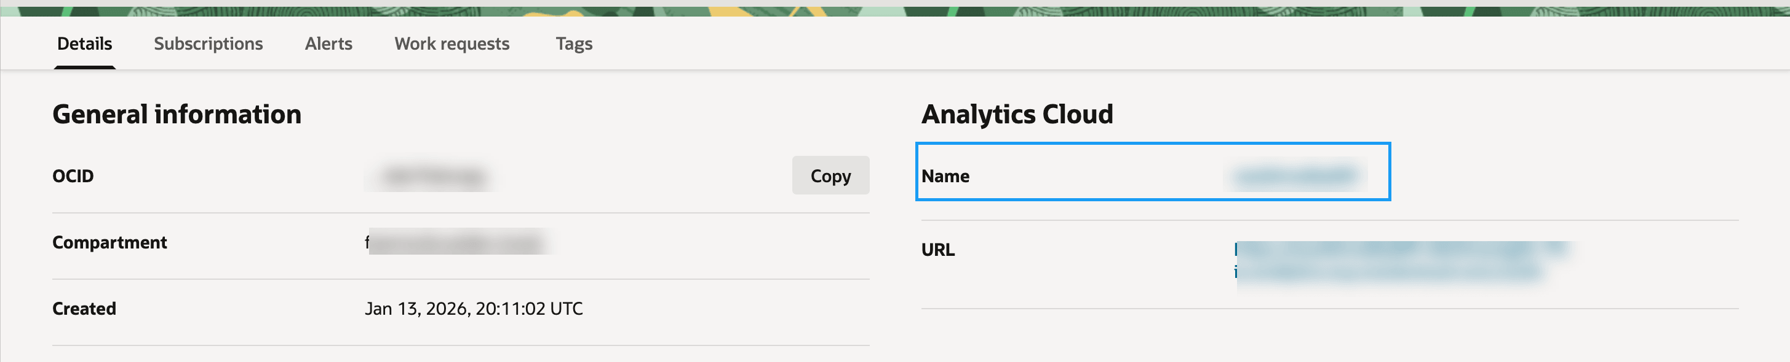Switch to the Details tab
This screenshot has width=1790, height=362.
(84, 44)
